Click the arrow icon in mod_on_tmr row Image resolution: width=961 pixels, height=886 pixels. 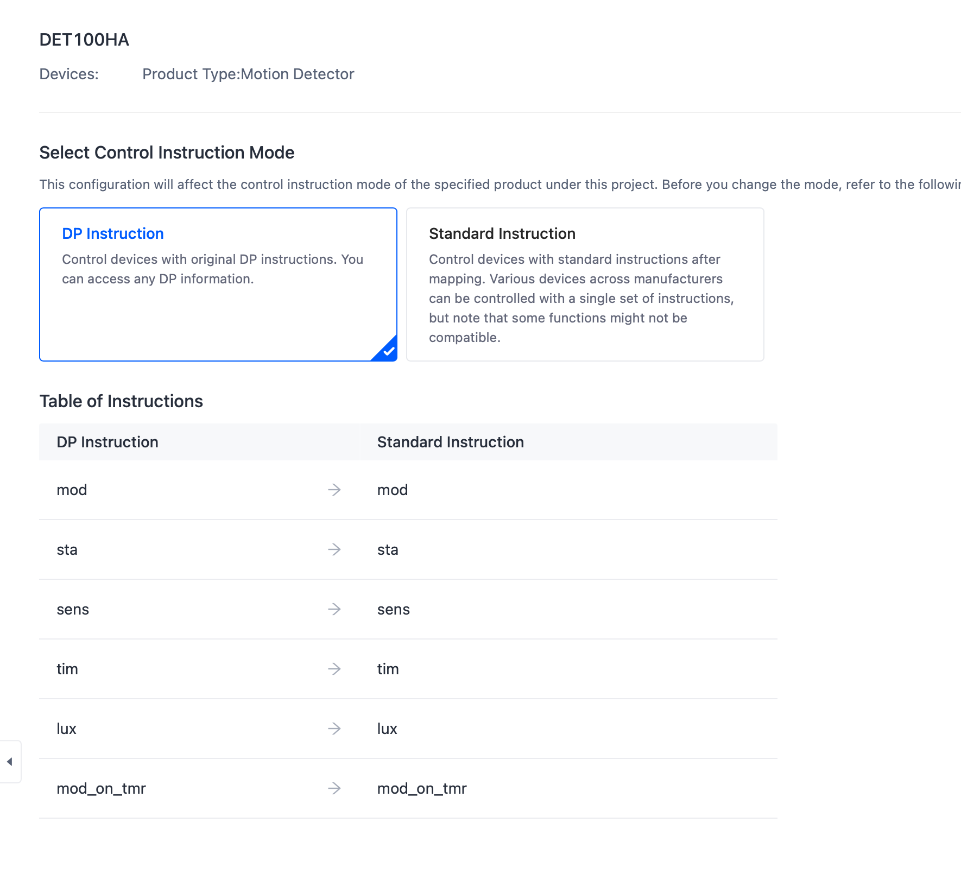(334, 788)
